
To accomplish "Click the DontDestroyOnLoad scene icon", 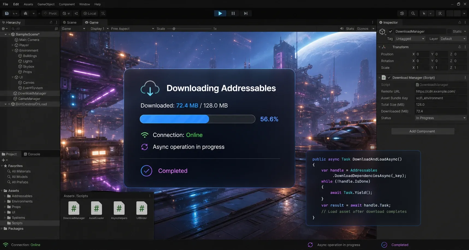I will 13,104.
